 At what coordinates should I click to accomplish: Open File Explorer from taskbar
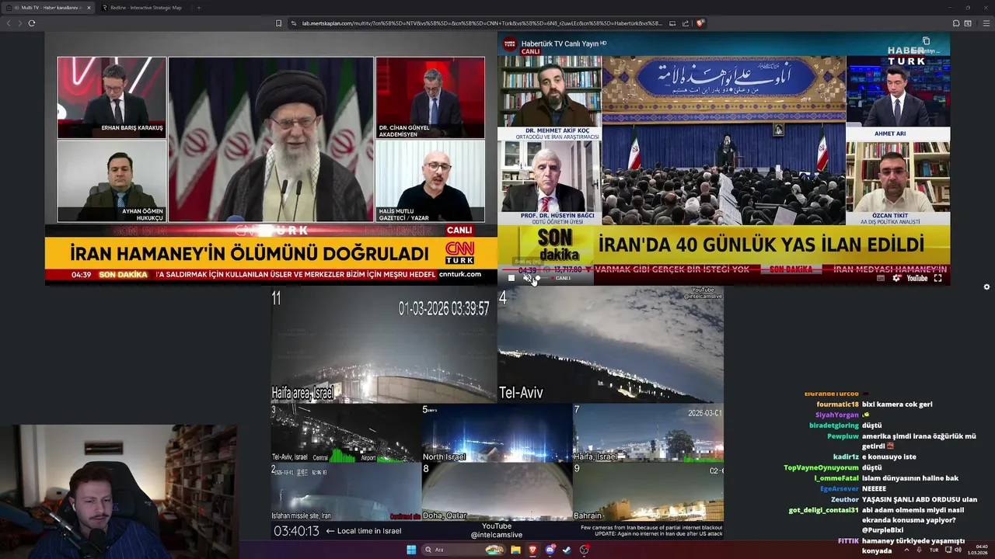coord(515,550)
